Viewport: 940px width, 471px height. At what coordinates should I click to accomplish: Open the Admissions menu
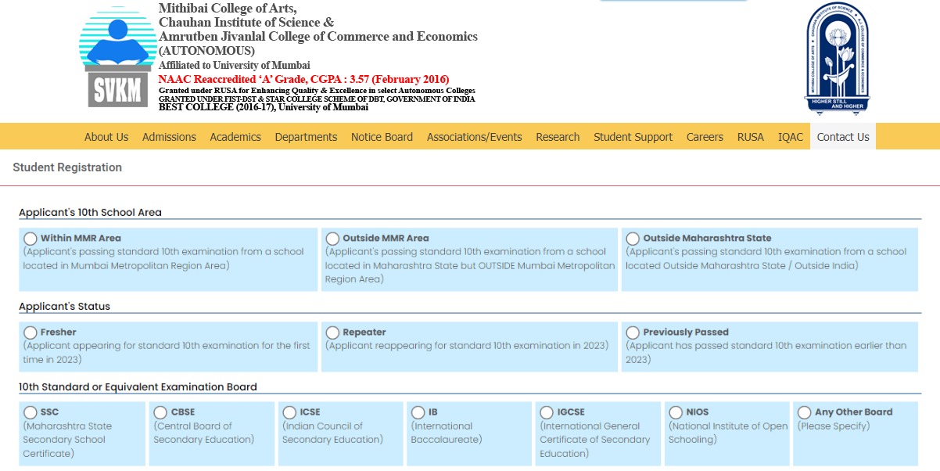pyautogui.click(x=169, y=137)
